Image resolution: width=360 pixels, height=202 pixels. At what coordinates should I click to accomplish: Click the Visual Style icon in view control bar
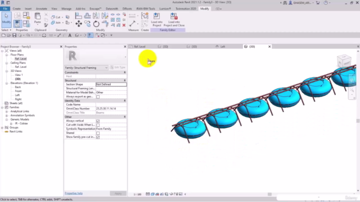pyautogui.click(x=152, y=194)
